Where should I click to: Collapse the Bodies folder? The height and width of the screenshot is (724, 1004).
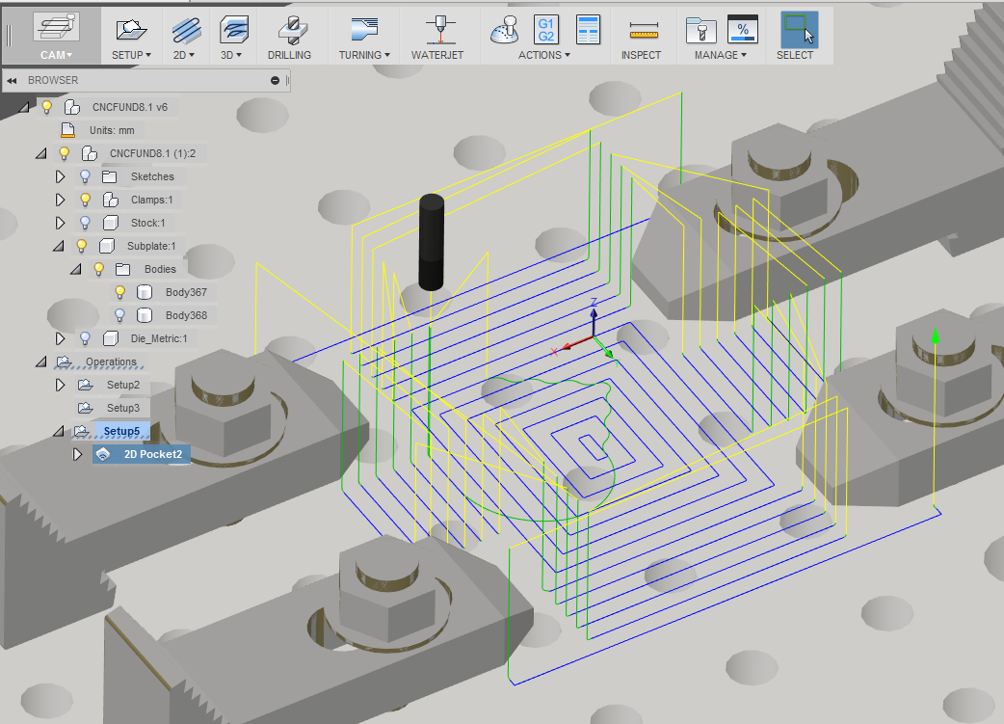tap(76, 269)
